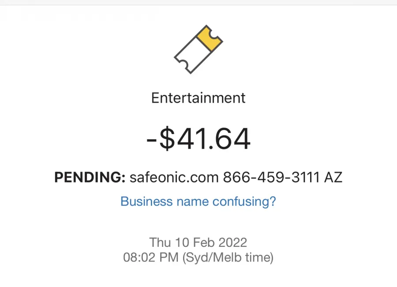Click the 08:02 PM transaction time
This screenshot has width=397, height=287.
151,257
